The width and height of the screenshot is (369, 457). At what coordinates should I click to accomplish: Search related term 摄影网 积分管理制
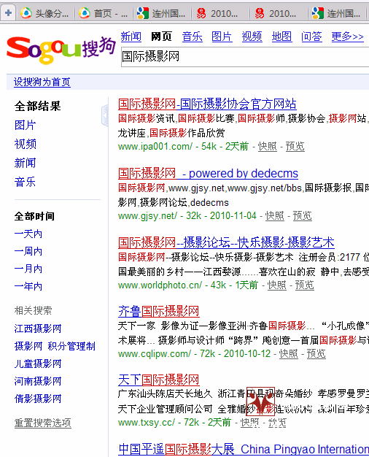tap(55, 346)
